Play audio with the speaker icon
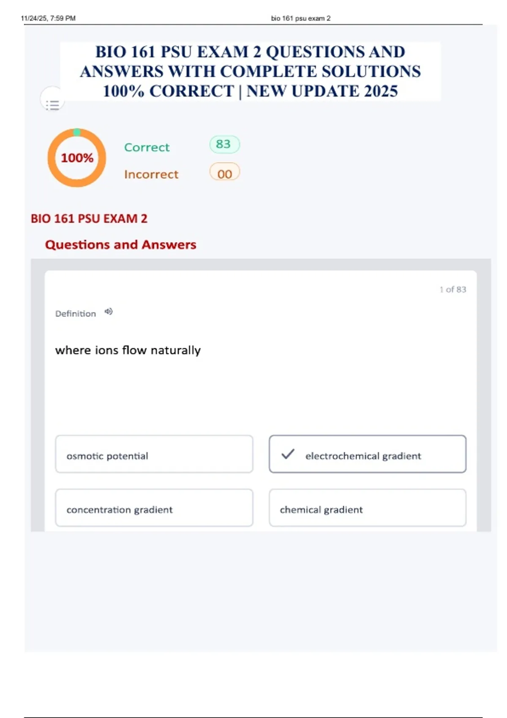The image size is (507, 718). click(109, 312)
